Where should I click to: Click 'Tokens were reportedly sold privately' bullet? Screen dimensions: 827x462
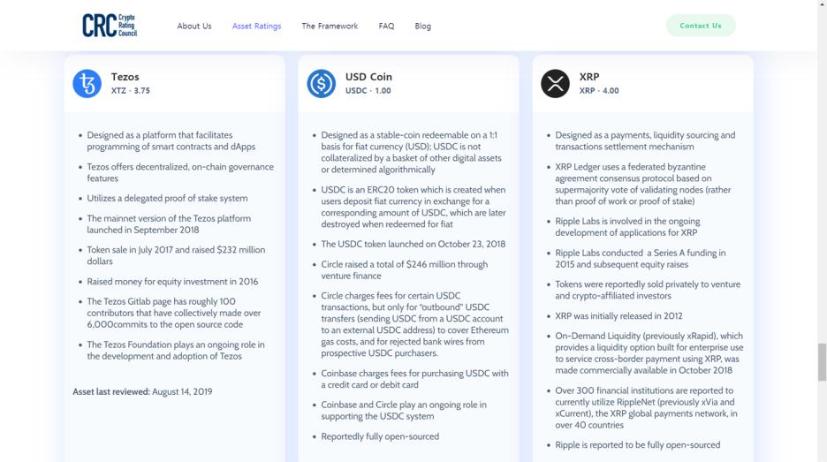[x=648, y=290]
